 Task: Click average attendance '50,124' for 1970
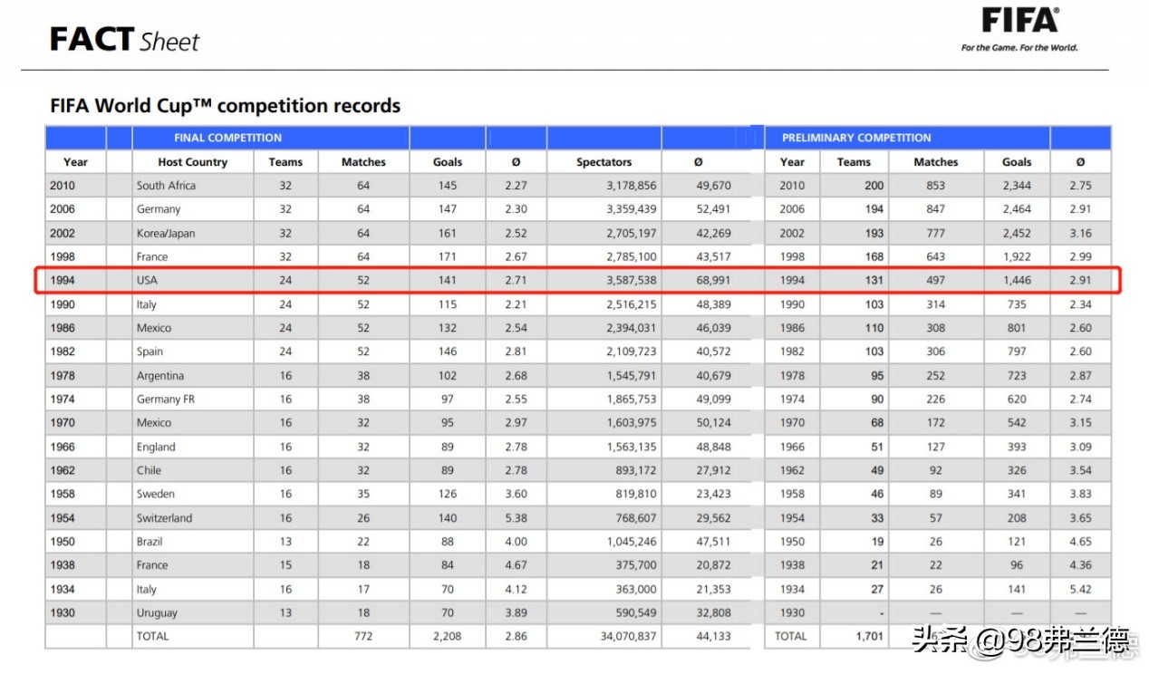click(x=712, y=423)
